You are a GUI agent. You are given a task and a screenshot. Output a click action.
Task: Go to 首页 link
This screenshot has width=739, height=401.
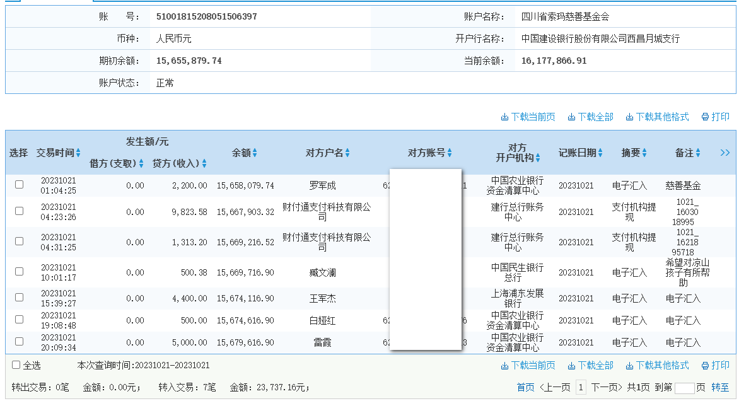coord(525,387)
